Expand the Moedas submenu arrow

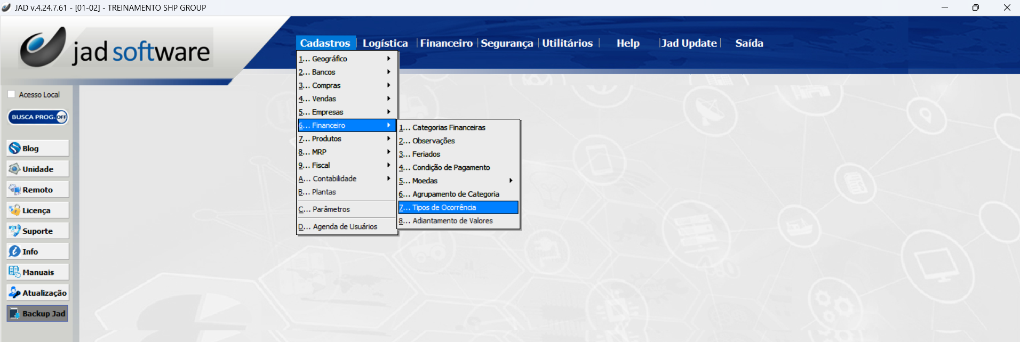click(x=511, y=181)
